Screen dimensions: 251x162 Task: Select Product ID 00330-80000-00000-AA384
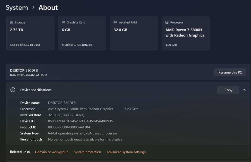click(69, 127)
